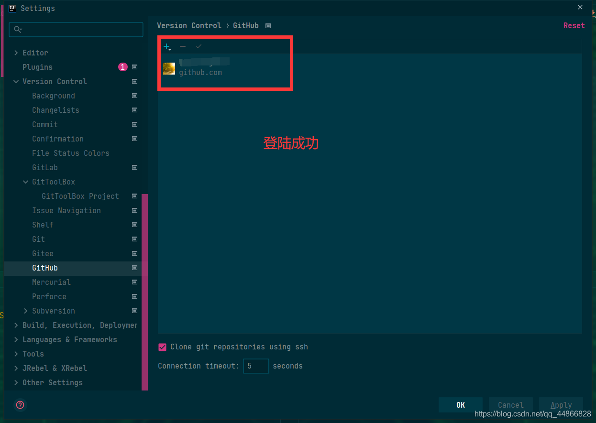Select GitToolBox Project item
This screenshot has width=596, height=423.
80,196
